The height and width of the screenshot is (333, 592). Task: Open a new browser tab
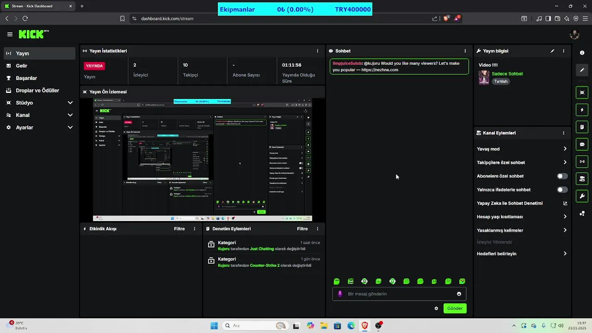[82, 6]
